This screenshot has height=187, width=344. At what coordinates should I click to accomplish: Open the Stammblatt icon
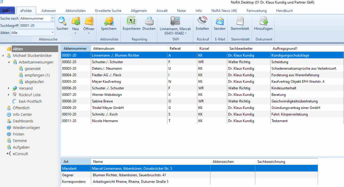(x=240, y=21)
